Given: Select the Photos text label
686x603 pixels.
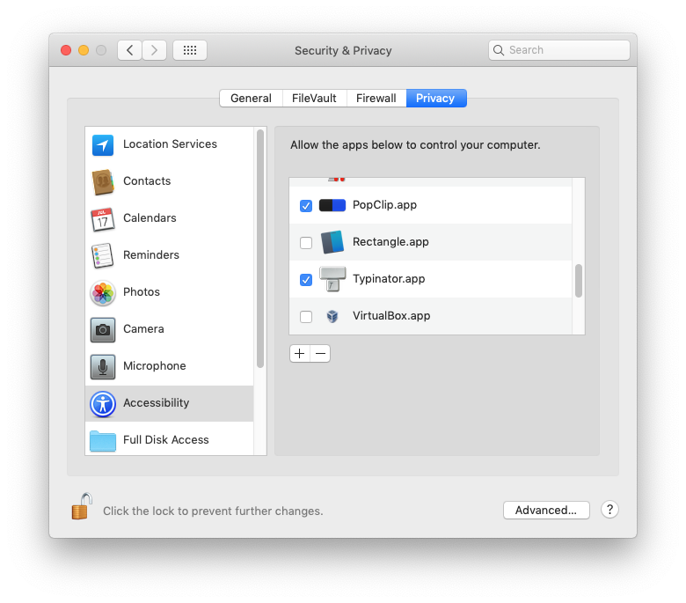Looking at the screenshot, I should tap(142, 291).
